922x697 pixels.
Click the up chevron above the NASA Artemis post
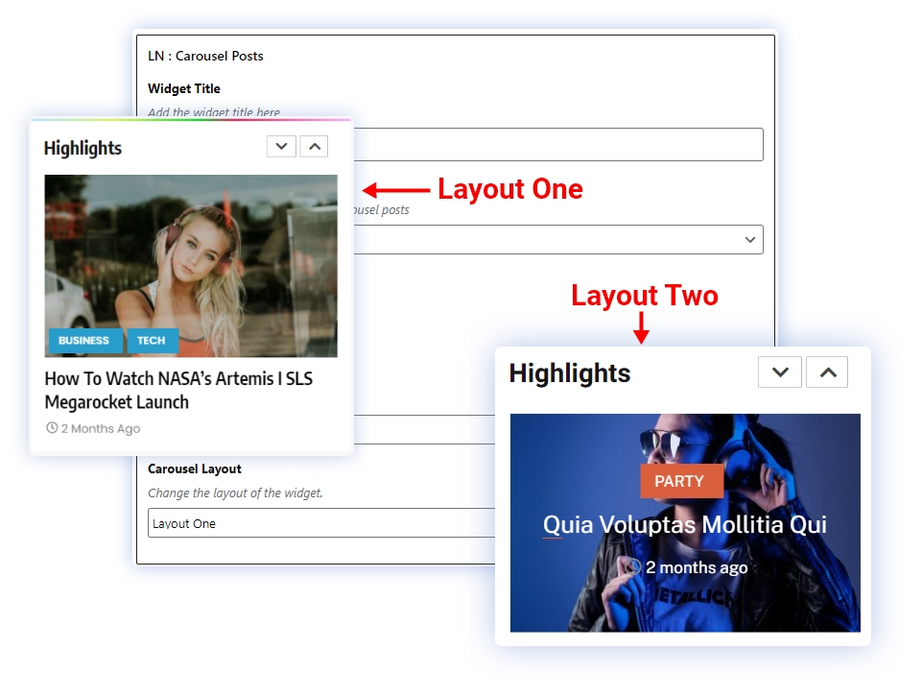314,146
